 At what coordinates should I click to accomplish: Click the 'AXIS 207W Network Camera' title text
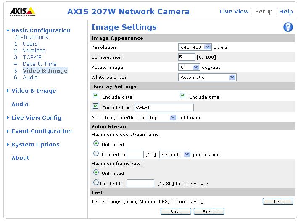click(128, 12)
